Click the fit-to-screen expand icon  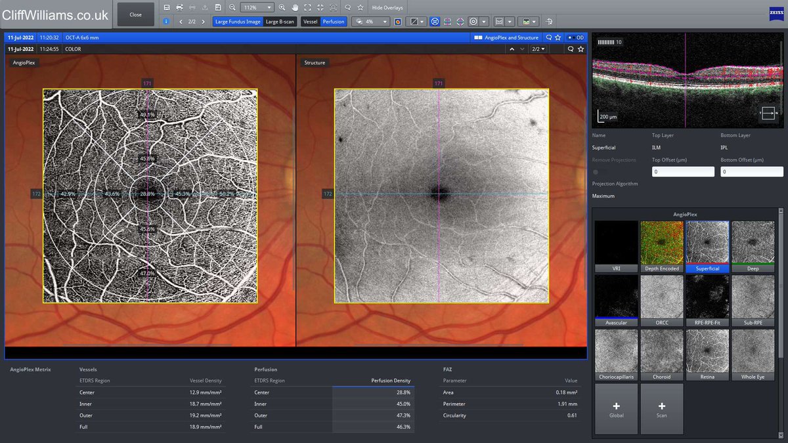307,7
